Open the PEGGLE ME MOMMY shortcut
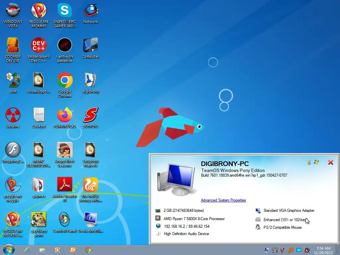 [x=39, y=15]
